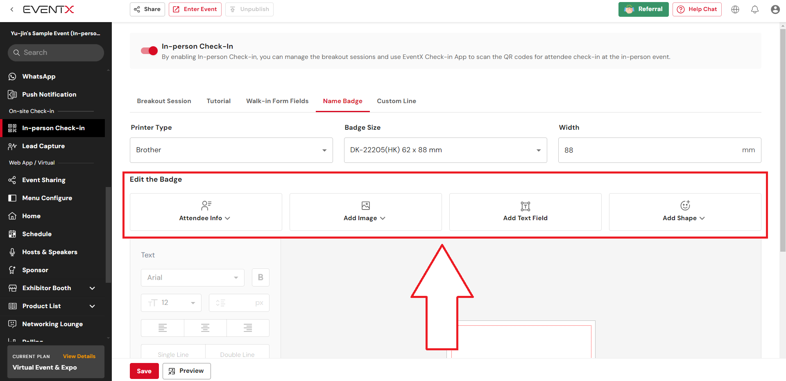The width and height of the screenshot is (786, 381).
Task: Switch to Custom Line tab
Action: click(x=396, y=101)
